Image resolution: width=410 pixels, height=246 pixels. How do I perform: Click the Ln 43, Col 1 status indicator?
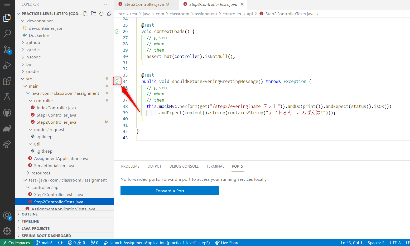[351, 243]
